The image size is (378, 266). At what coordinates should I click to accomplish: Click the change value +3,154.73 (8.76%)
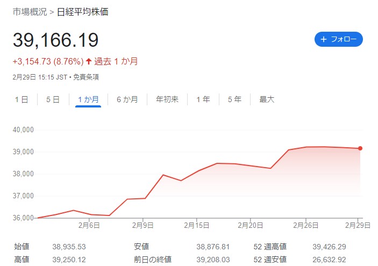48,61
